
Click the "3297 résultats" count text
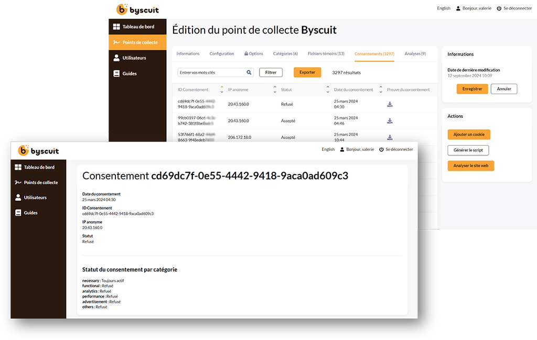(x=346, y=72)
